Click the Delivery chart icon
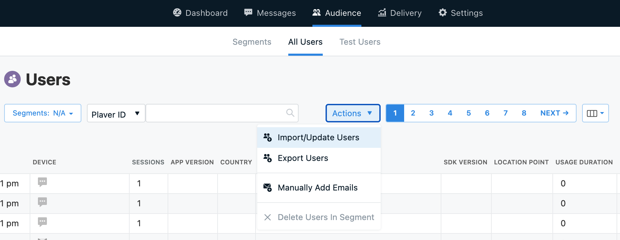The height and width of the screenshot is (240, 620). click(382, 13)
